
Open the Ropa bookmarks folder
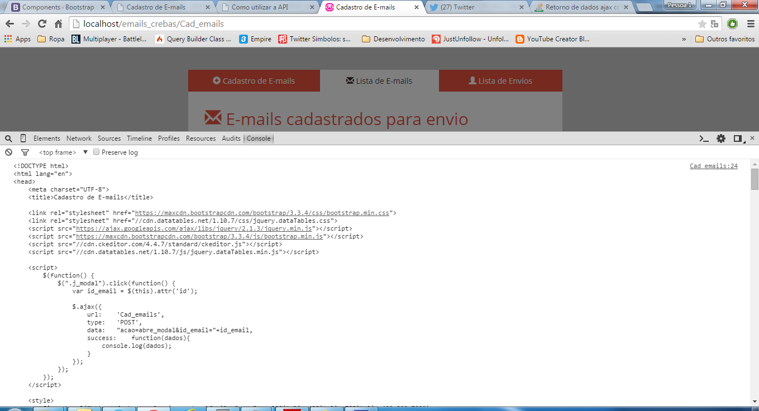click(x=51, y=39)
